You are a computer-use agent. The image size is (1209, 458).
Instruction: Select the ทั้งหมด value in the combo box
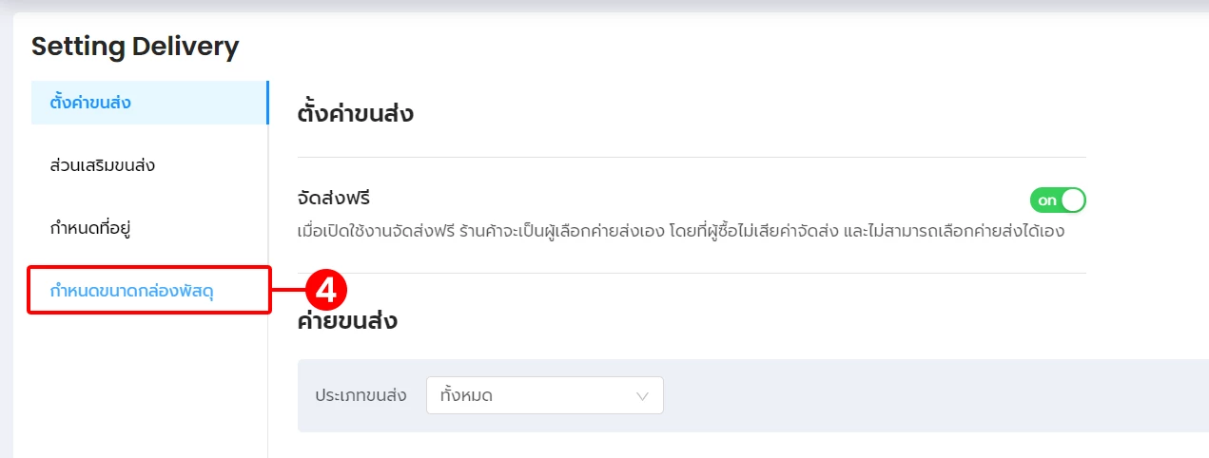pos(466,395)
